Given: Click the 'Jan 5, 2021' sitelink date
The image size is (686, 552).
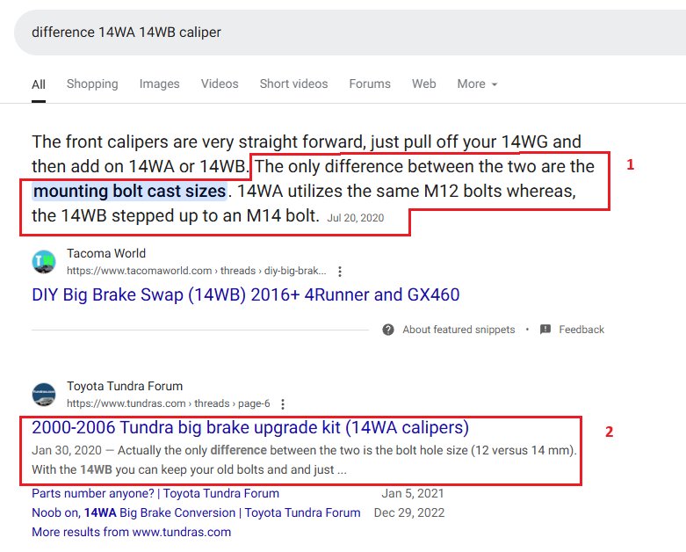Looking at the screenshot, I should click(413, 493).
